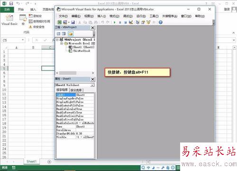Switch to 插入 ribbon tab in Excel
Viewport: 237px width, 171px height.
[x=33, y=9]
